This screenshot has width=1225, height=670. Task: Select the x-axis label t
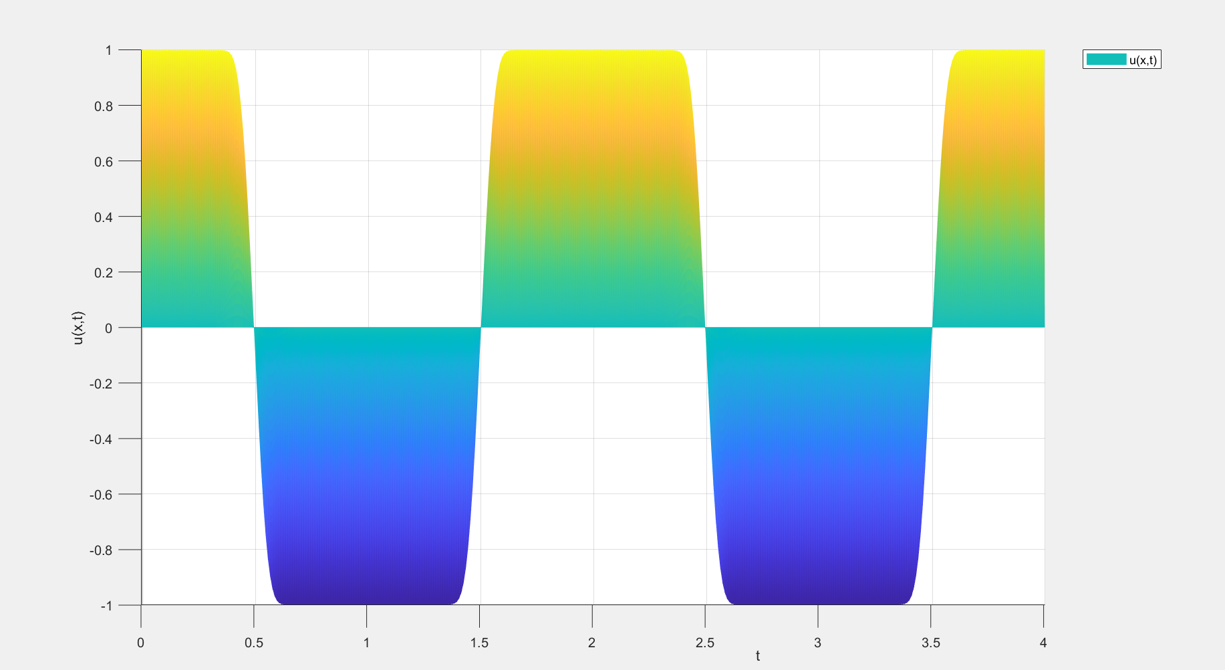click(757, 656)
